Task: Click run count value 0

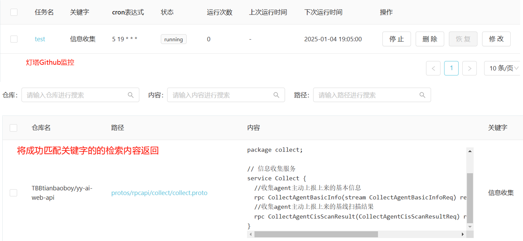Action: 208,39
